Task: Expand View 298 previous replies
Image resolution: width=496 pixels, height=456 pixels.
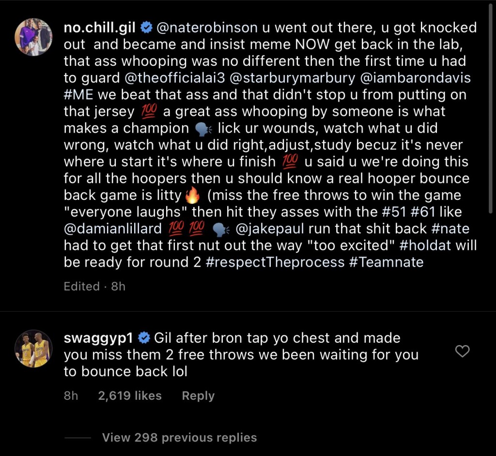Action: click(x=179, y=438)
